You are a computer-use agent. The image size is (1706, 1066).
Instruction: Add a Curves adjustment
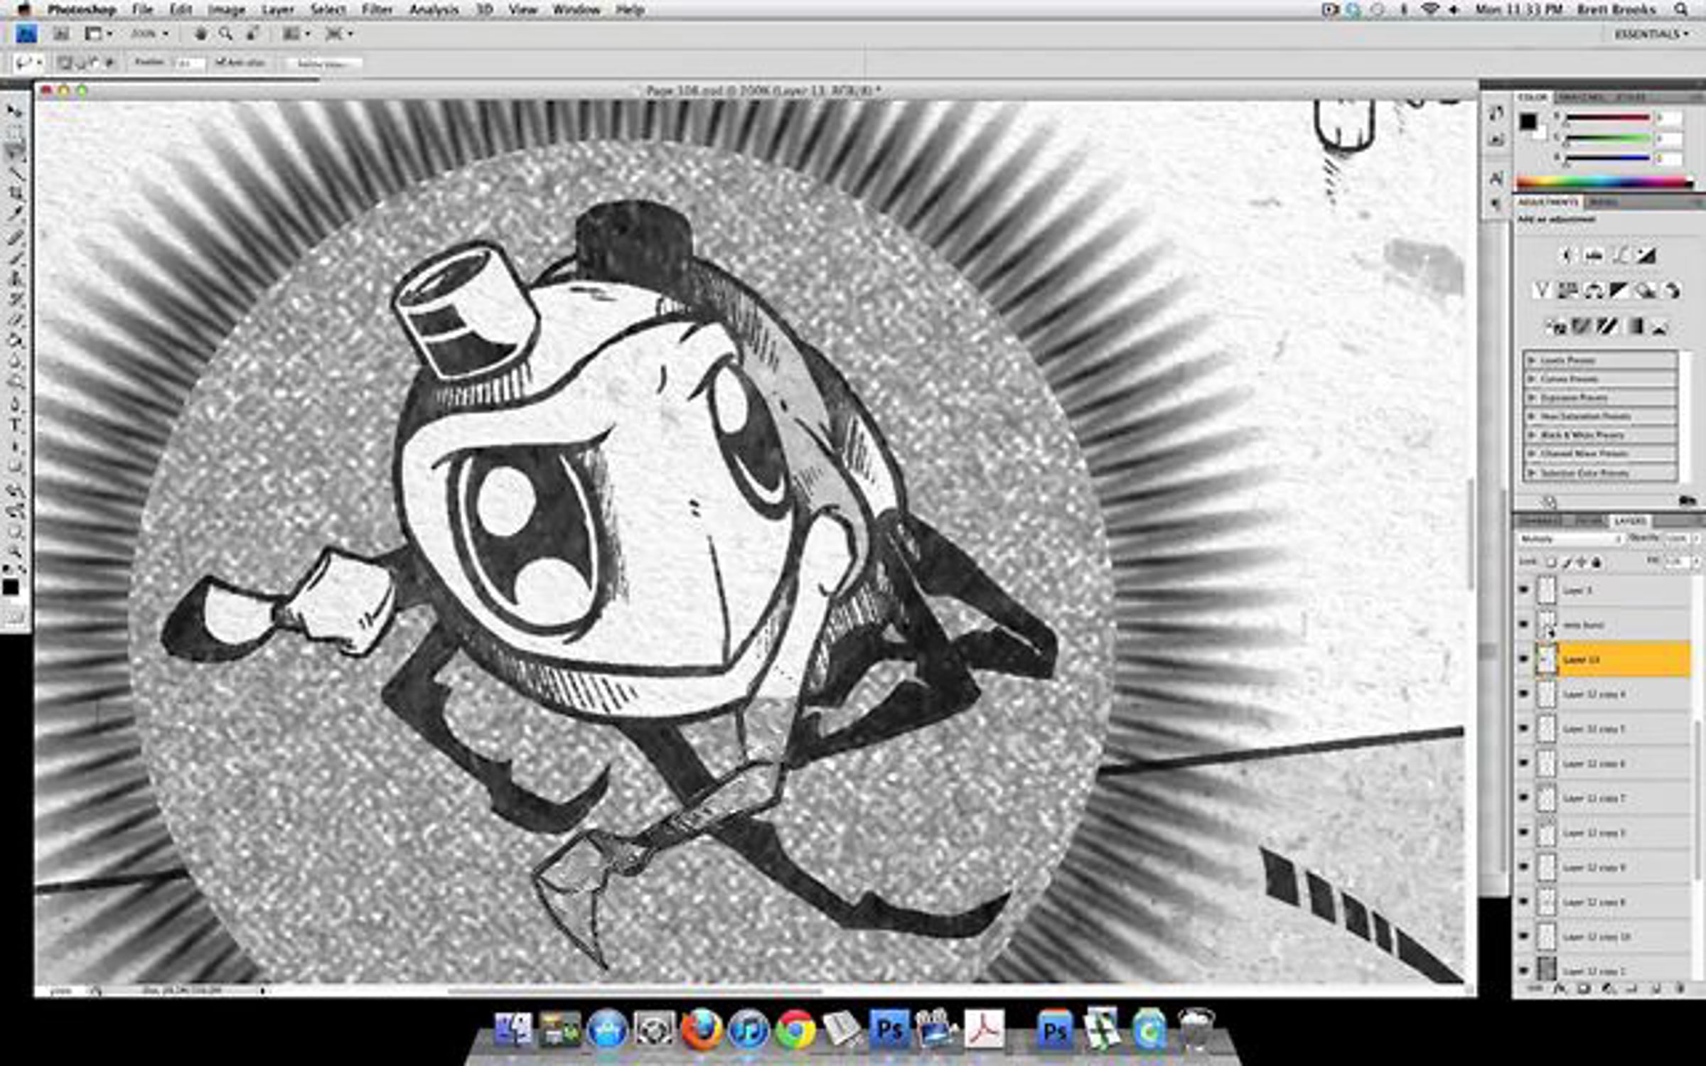coord(1621,255)
